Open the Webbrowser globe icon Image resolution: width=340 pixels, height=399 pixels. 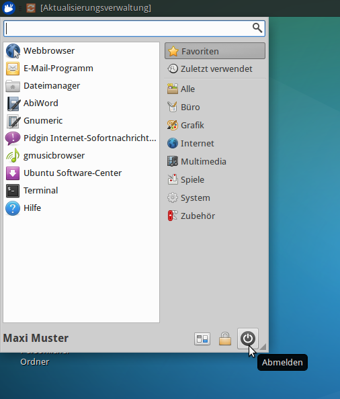(13, 51)
